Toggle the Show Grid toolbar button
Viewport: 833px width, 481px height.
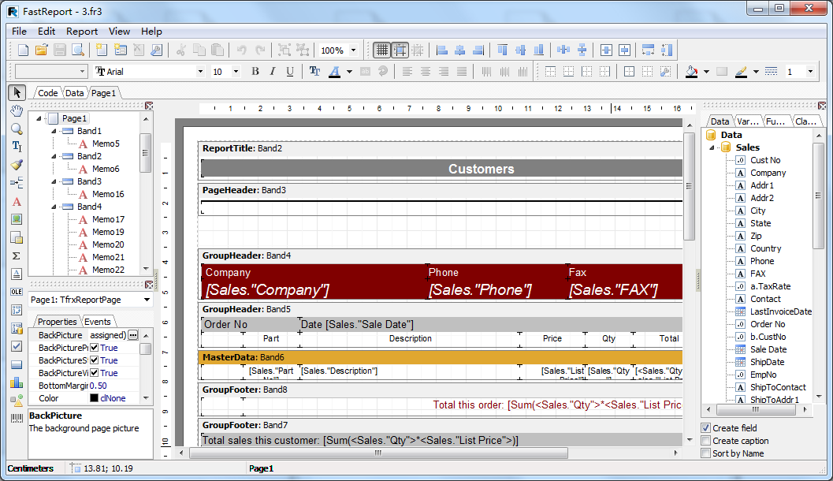coord(381,50)
